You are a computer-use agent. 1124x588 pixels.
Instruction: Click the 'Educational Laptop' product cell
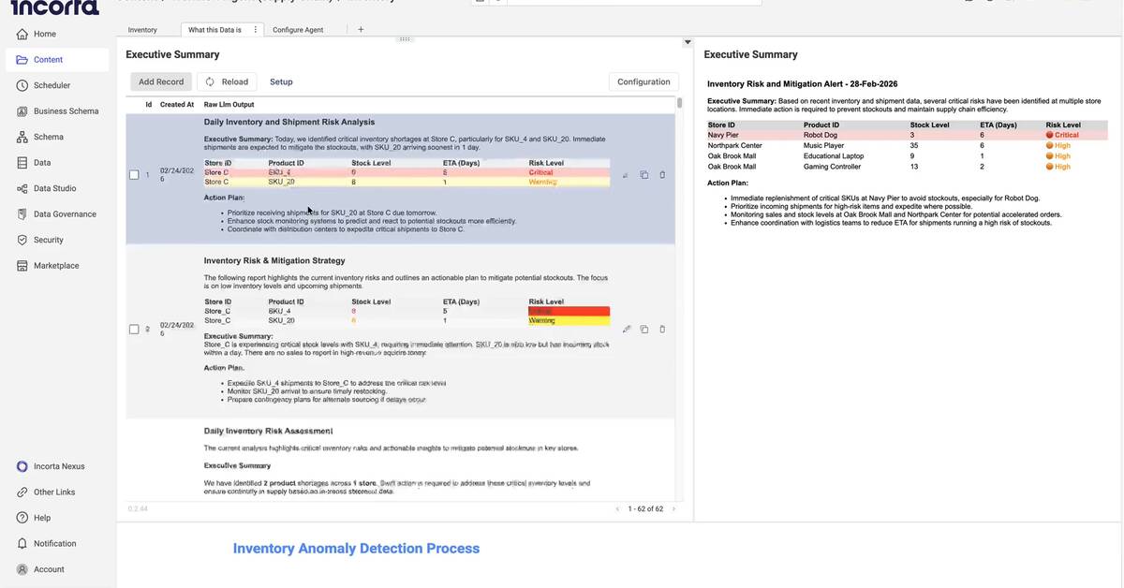click(x=834, y=156)
